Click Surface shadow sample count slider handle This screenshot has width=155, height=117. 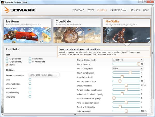point(126,90)
